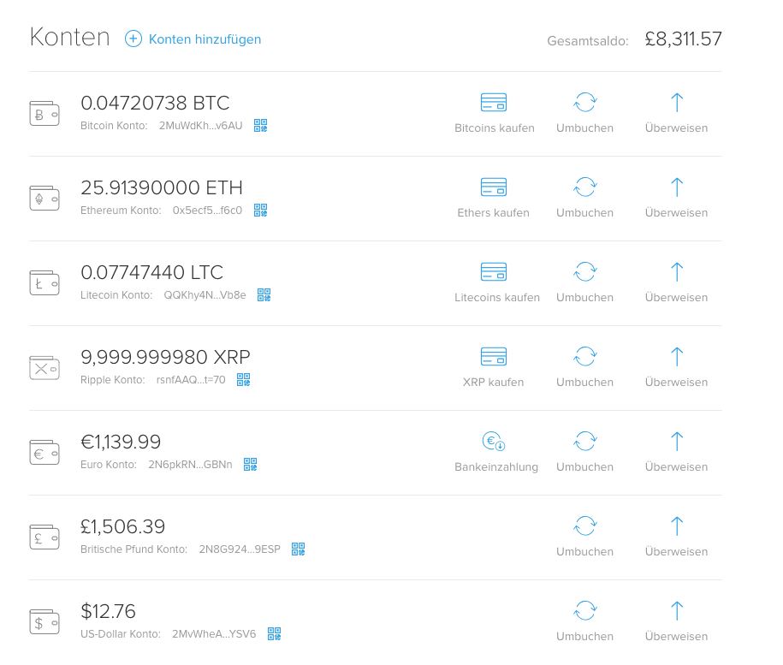Click the plus icon to add accounts

tap(133, 39)
